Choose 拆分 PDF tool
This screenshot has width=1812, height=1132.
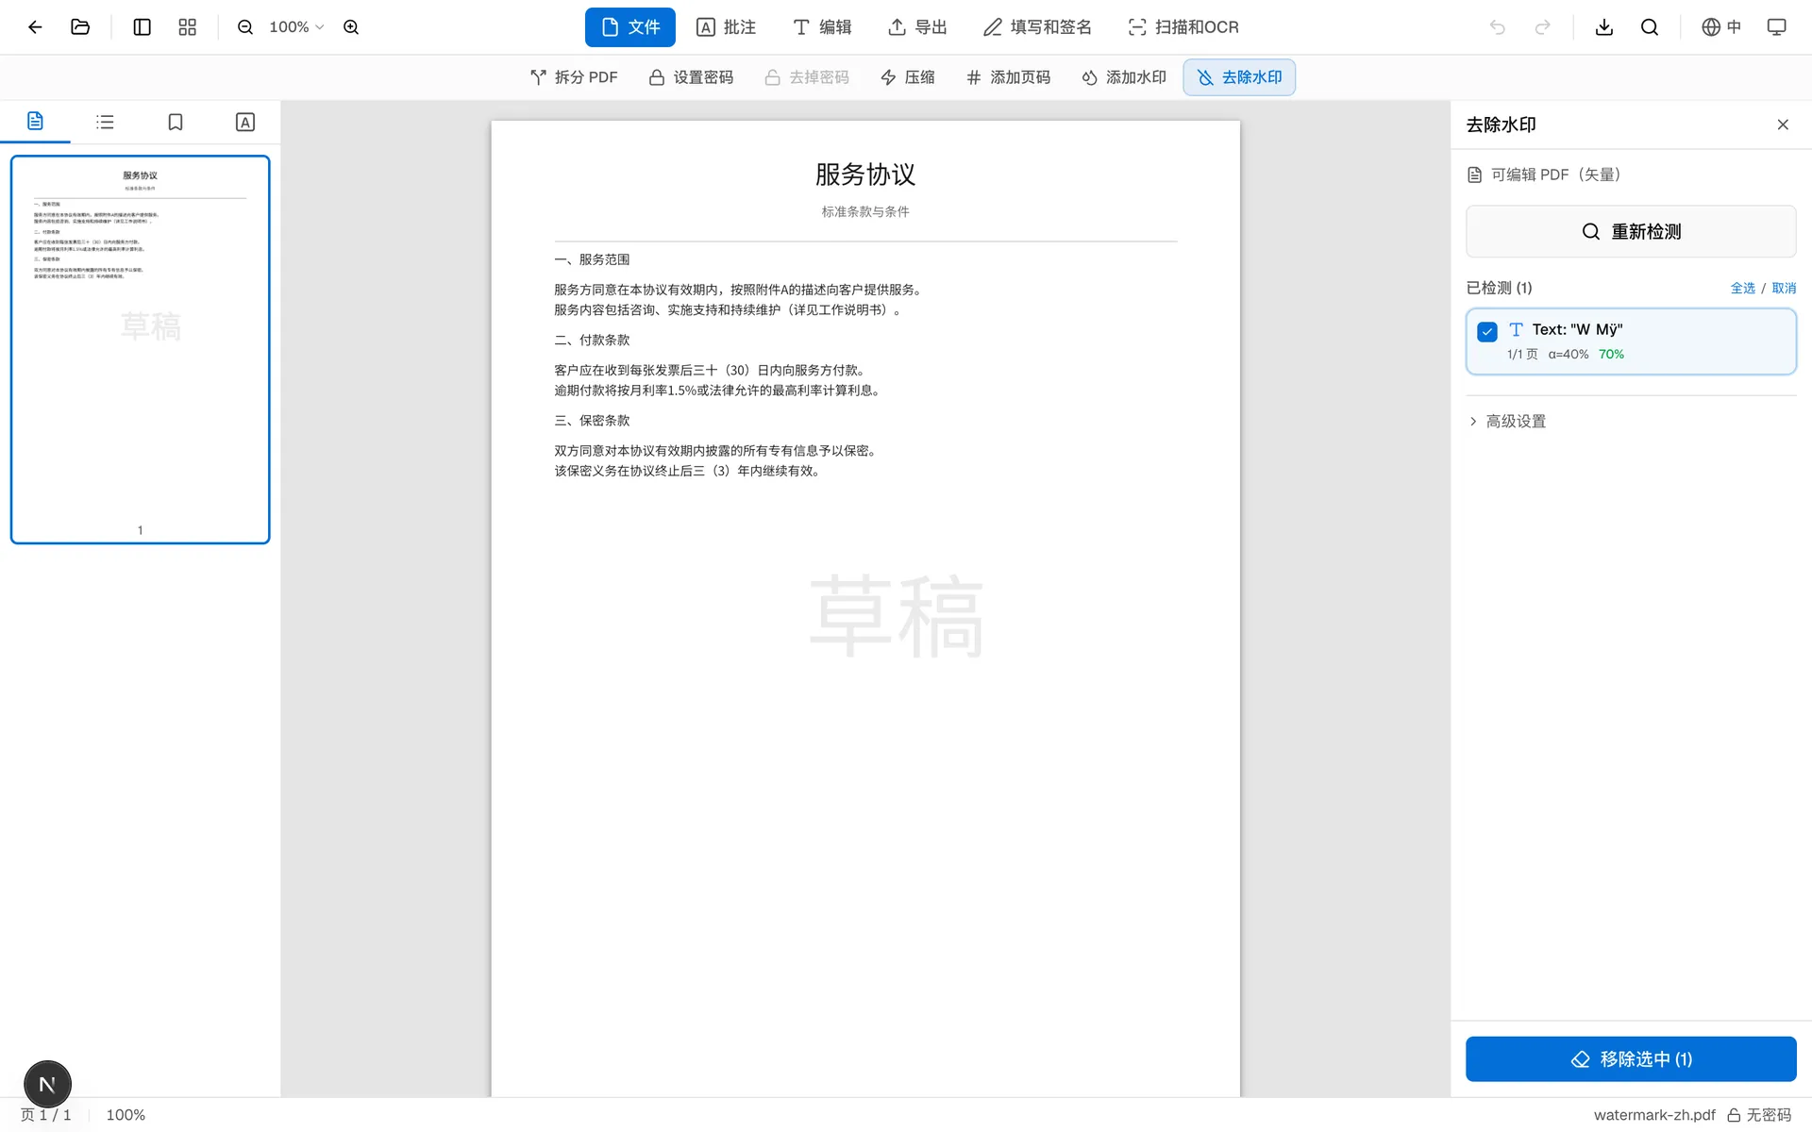[574, 77]
